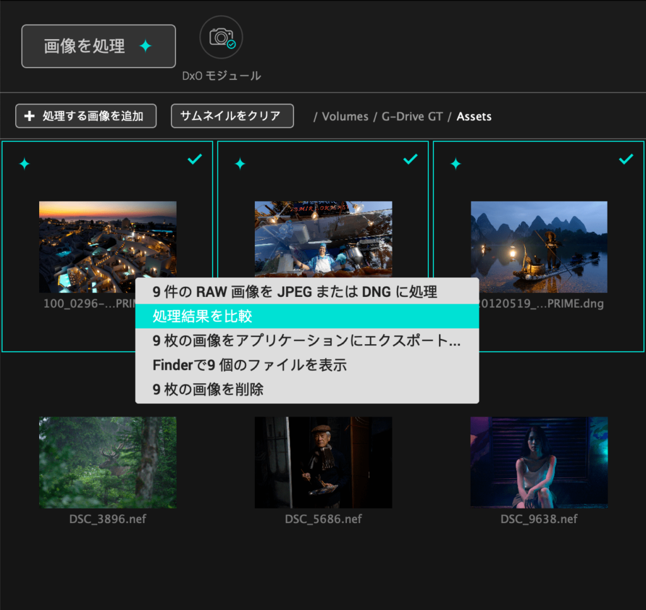Select the DSC_5686.nef old man thumbnail
This screenshot has height=610, width=646.
324,463
